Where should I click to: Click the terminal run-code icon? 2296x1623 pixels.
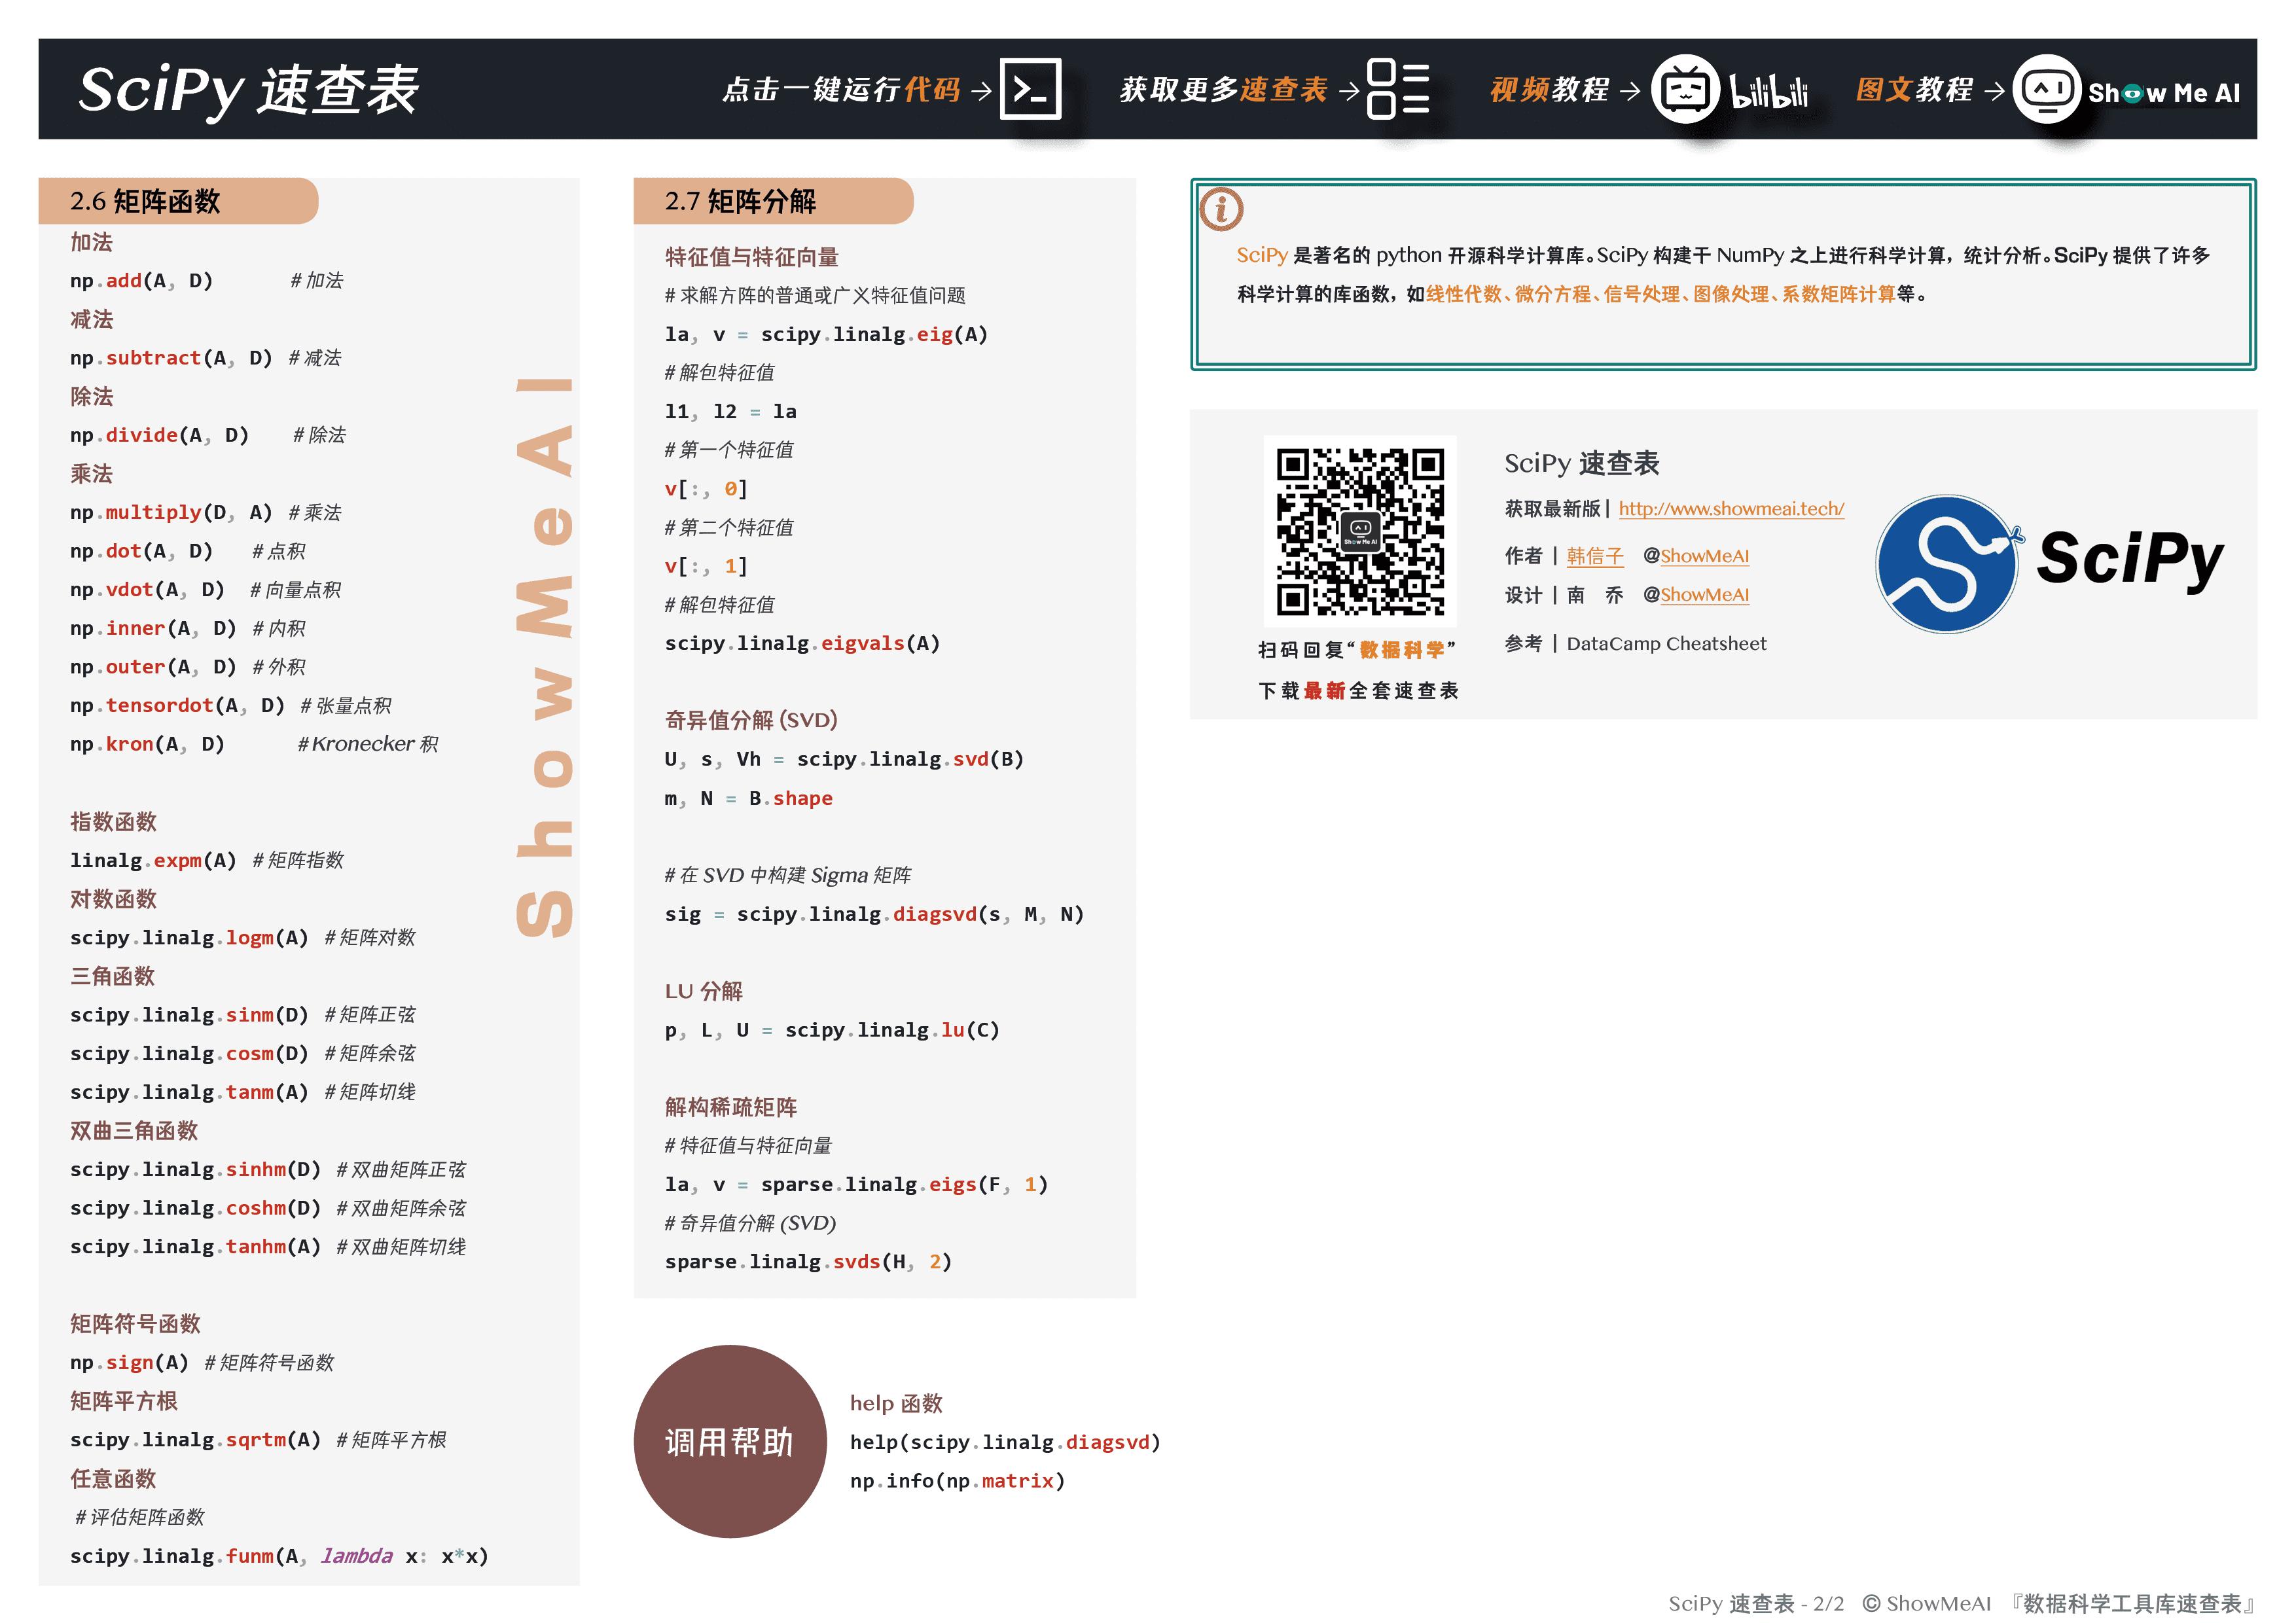tap(1030, 90)
